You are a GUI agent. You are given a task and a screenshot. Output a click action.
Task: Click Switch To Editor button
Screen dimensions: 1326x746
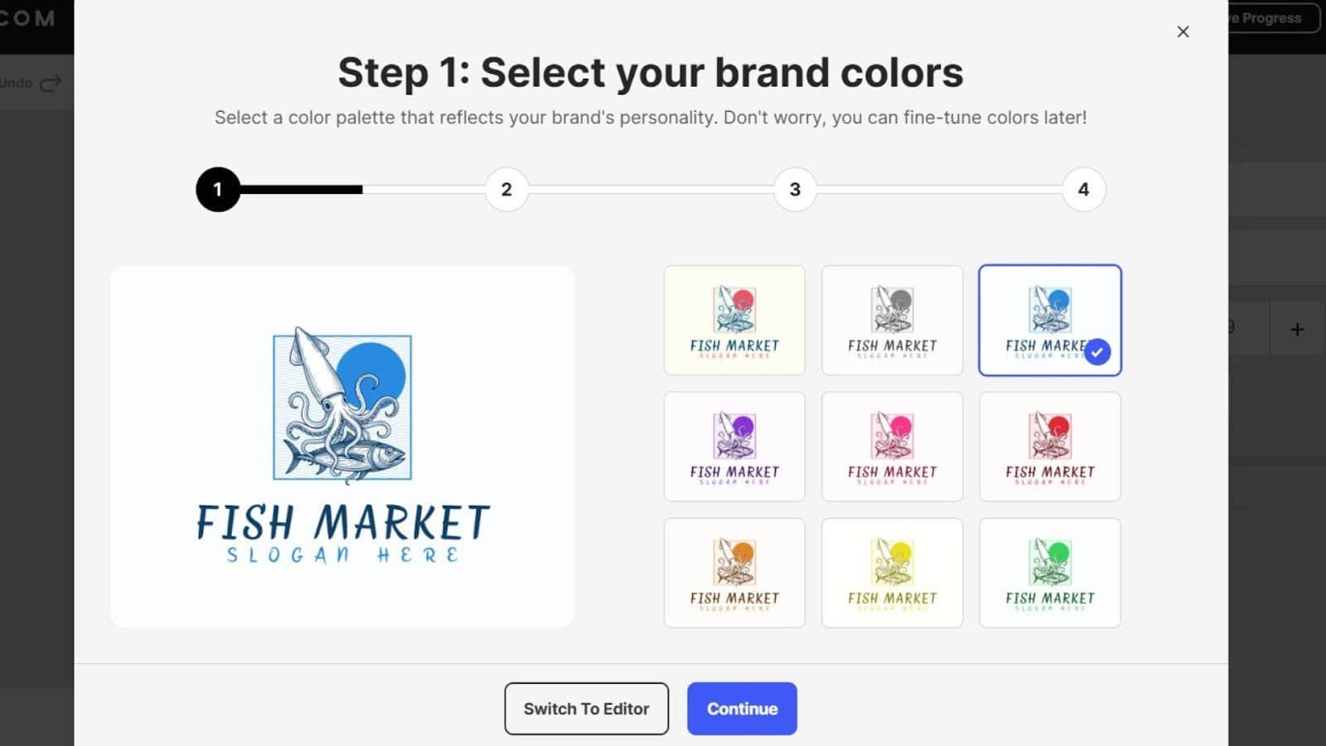[586, 709]
